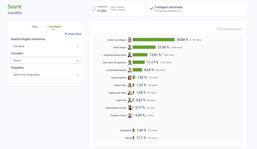Click the EM BRANCO result bar
Screen dimensions: 257x149
pyautogui.click(x=134, y=130)
